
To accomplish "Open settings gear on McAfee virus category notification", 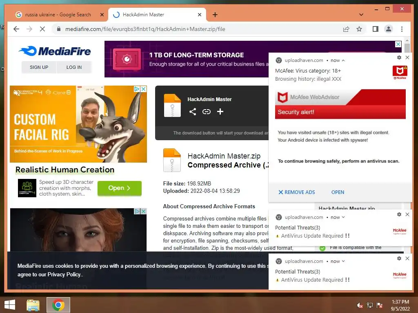I will click(399, 57).
